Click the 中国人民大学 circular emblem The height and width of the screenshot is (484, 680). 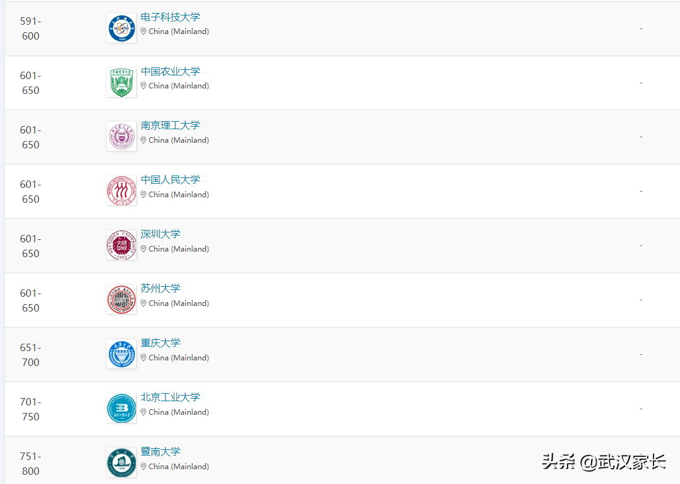(x=121, y=190)
